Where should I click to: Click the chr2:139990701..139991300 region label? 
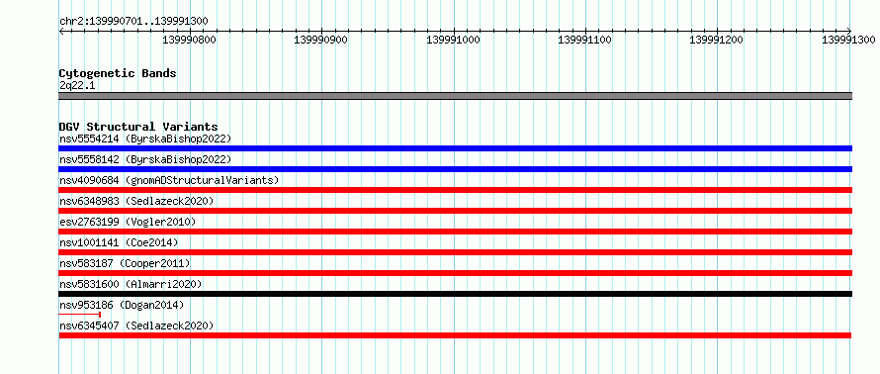click(x=133, y=22)
